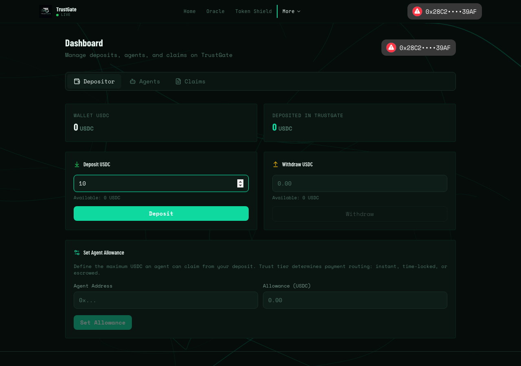
Task: Click the "Manage deposits, agents, and claims" subtitle
Action: pyautogui.click(x=149, y=55)
